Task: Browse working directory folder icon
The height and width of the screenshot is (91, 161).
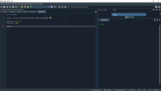Action: point(156,7)
